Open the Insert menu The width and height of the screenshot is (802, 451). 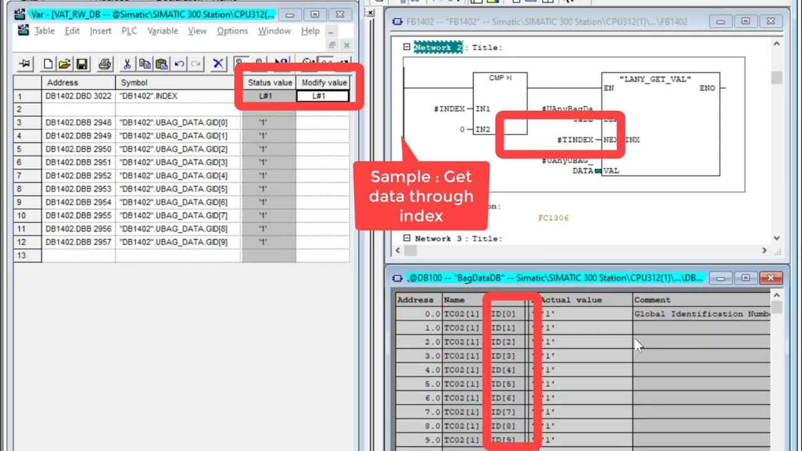coord(100,31)
